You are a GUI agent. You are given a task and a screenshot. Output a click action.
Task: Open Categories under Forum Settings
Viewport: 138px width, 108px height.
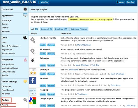(6, 86)
